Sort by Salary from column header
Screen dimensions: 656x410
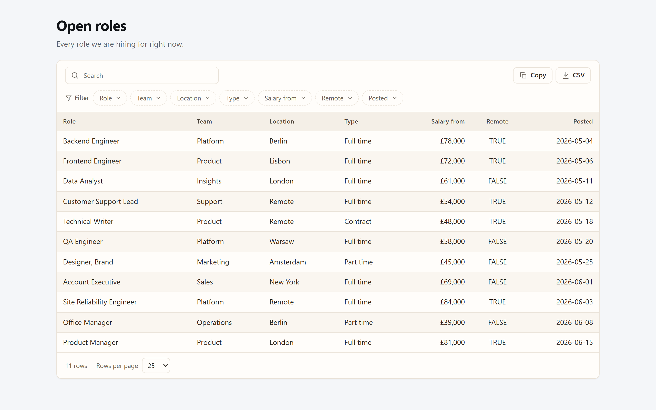(x=448, y=121)
